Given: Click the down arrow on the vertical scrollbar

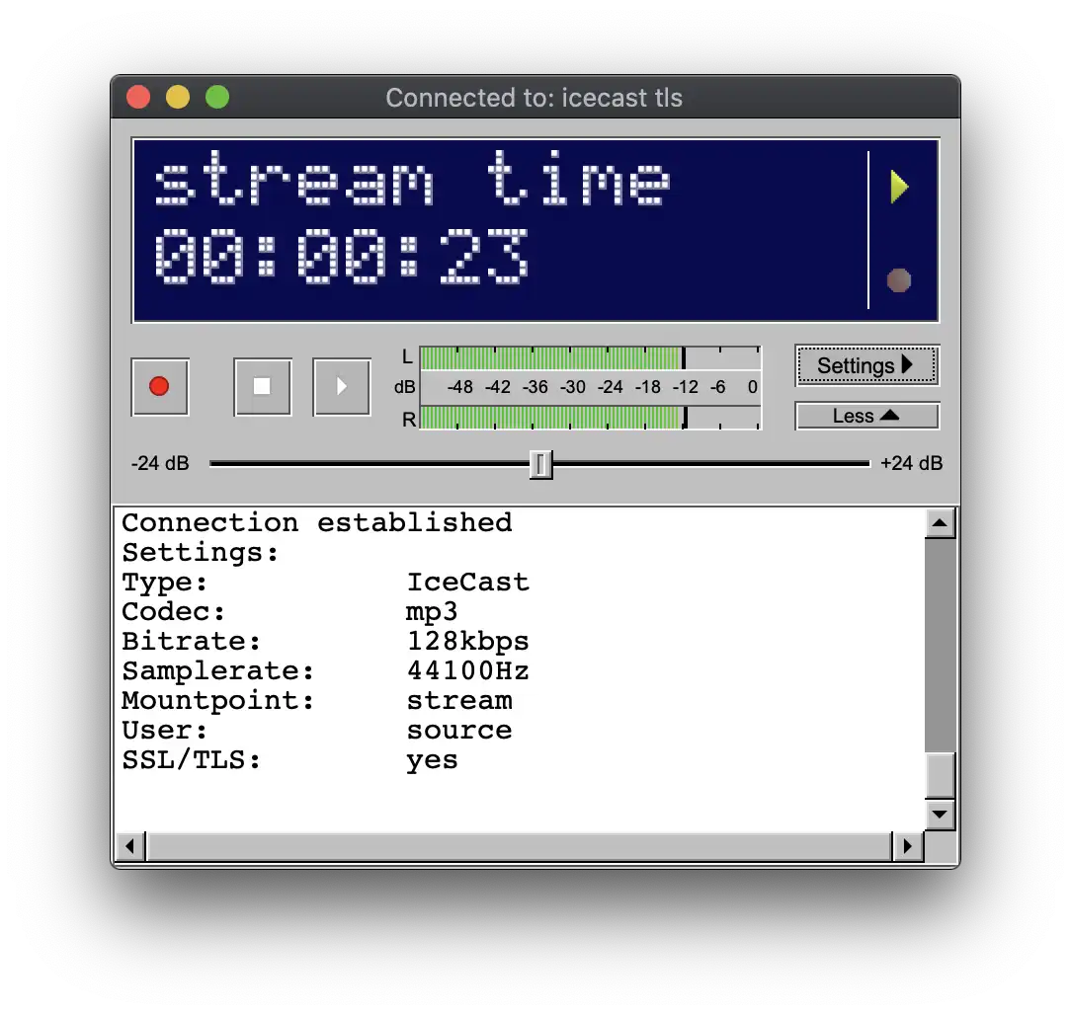Looking at the screenshot, I should tap(940, 815).
